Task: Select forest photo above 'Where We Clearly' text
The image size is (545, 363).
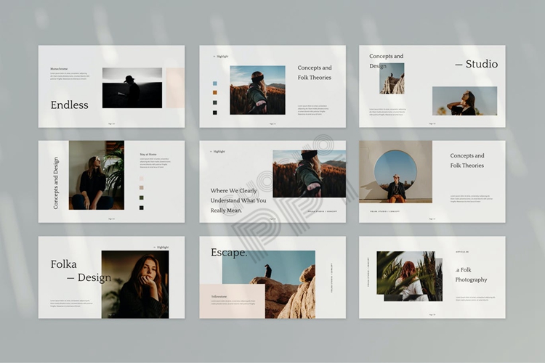Action: click(310, 174)
